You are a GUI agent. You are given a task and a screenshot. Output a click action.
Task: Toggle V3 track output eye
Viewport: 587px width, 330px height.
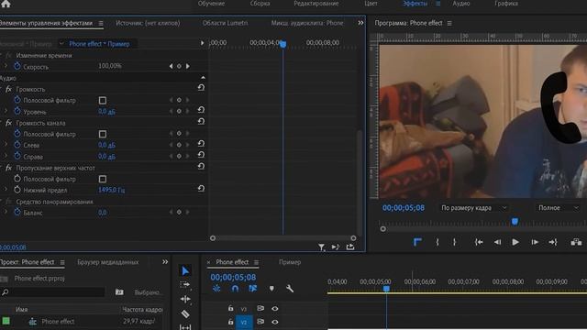275,309
